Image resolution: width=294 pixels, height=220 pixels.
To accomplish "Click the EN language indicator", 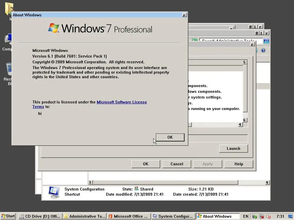I will click(x=246, y=216).
